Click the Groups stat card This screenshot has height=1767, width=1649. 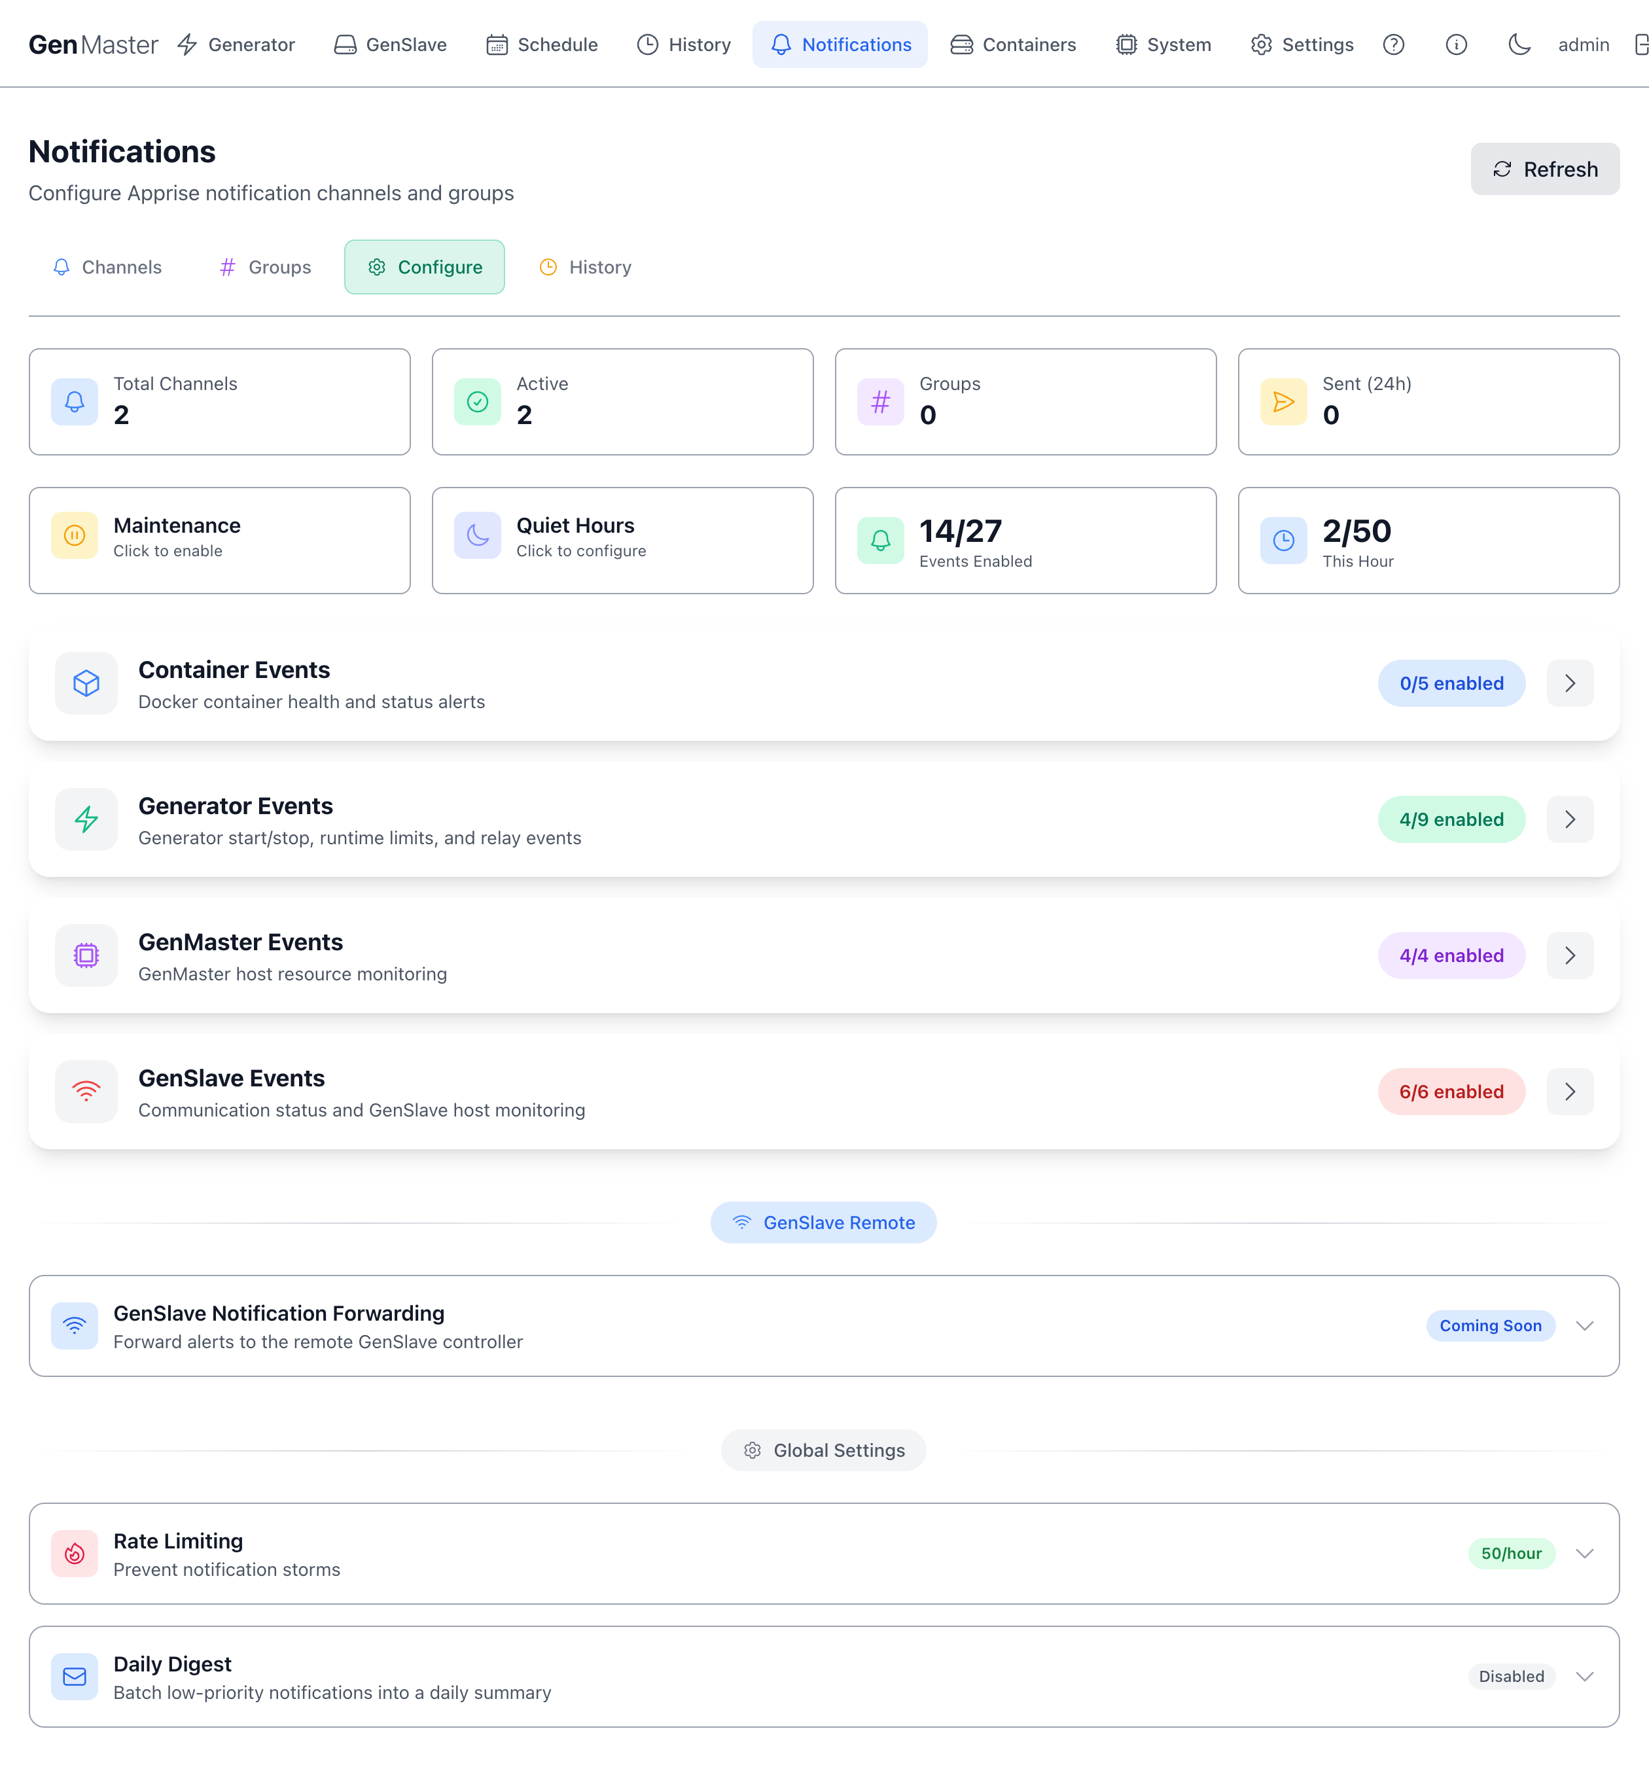tap(1026, 402)
